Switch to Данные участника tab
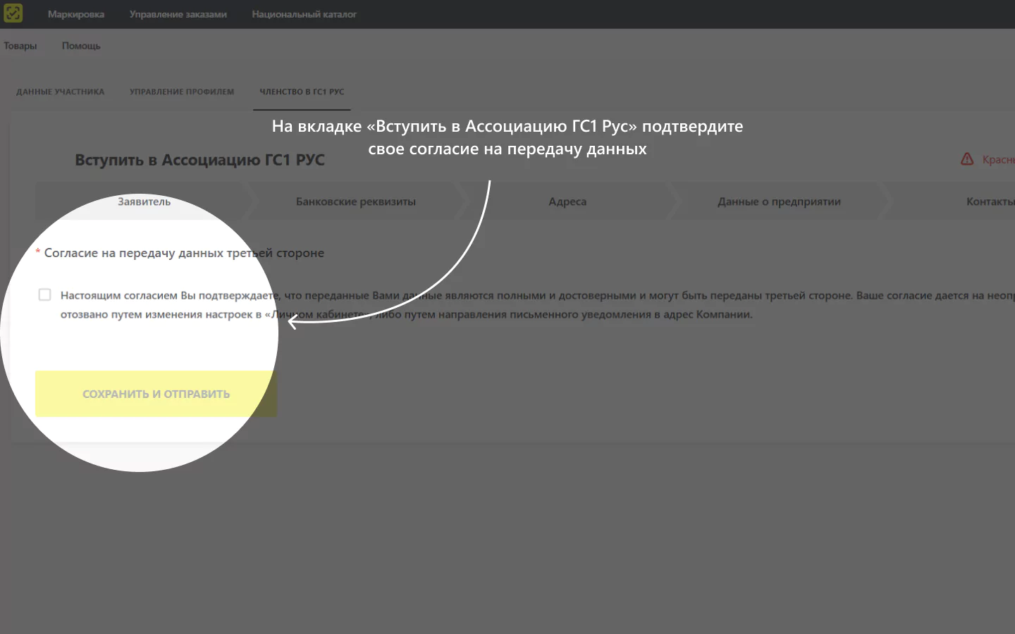Screen dimensions: 1015x634 61,92
